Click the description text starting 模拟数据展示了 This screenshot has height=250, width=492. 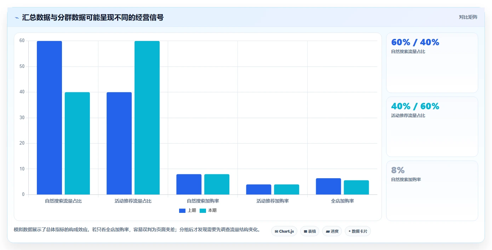pos(137,229)
